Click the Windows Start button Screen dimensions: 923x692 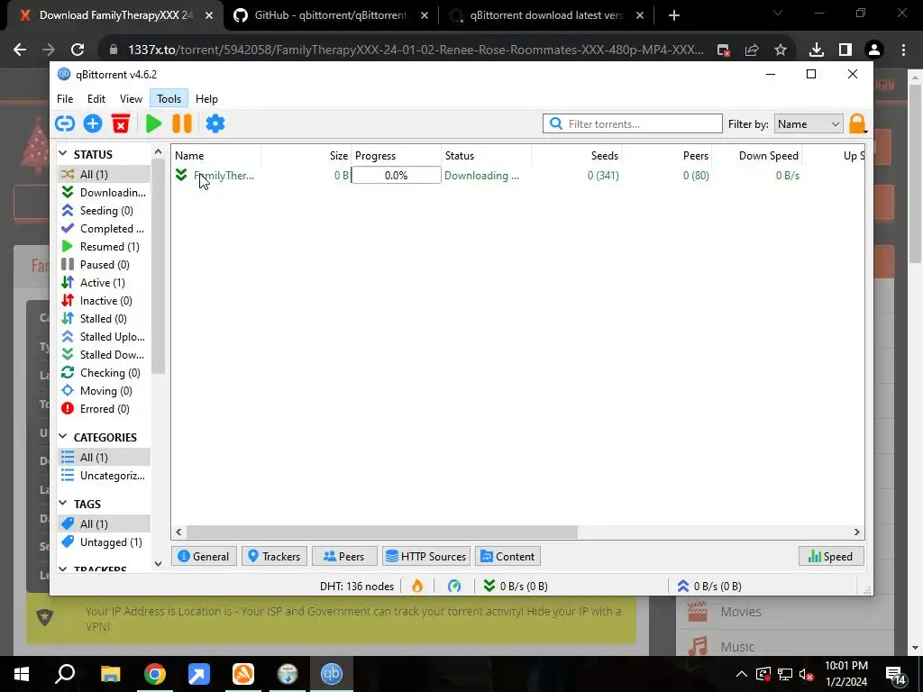[x=22, y=674]
